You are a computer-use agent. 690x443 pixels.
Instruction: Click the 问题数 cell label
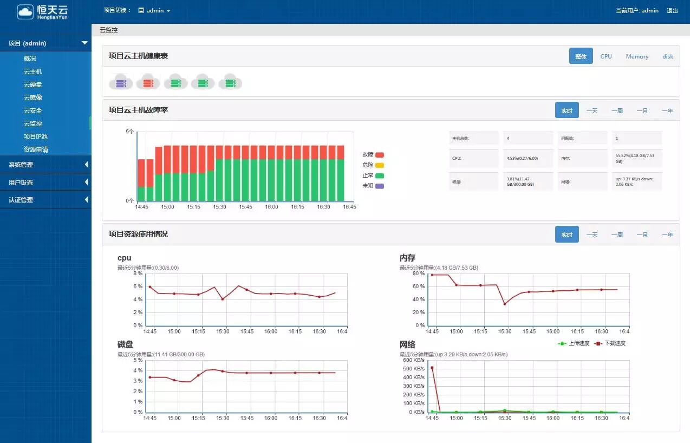point(568,139)
